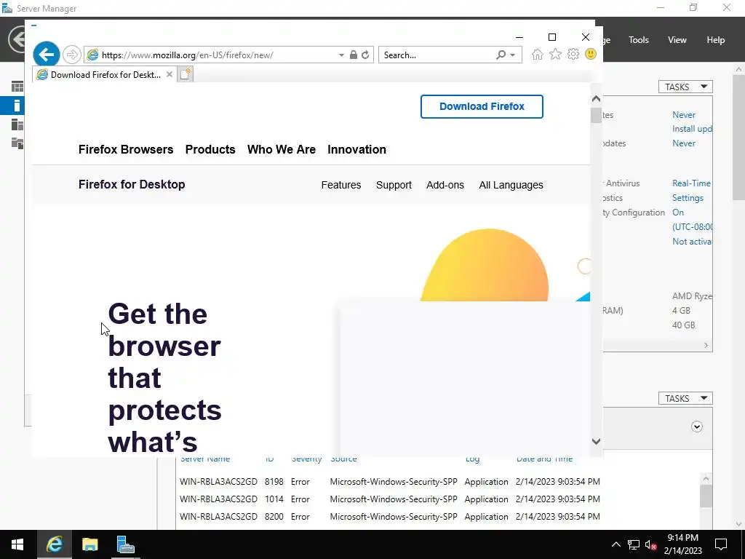Open the Action Center notifications
The image size is (745, 559).
pos(721,544)
